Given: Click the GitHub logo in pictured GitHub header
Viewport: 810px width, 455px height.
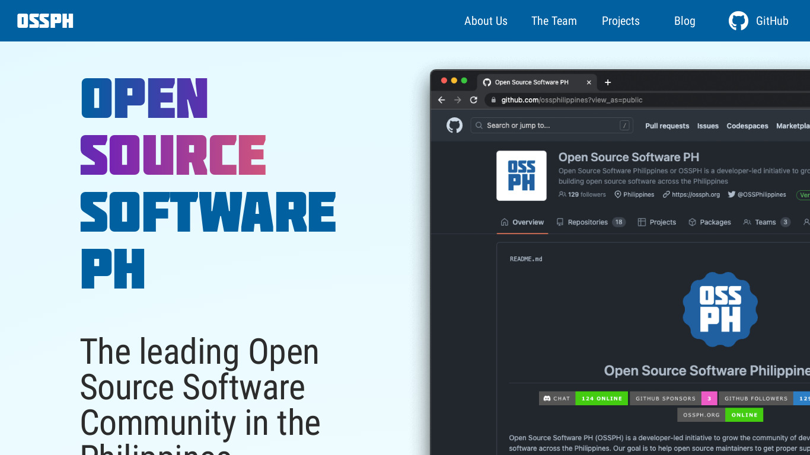Looking at the screenshot, I should click(x=455, y=125).
